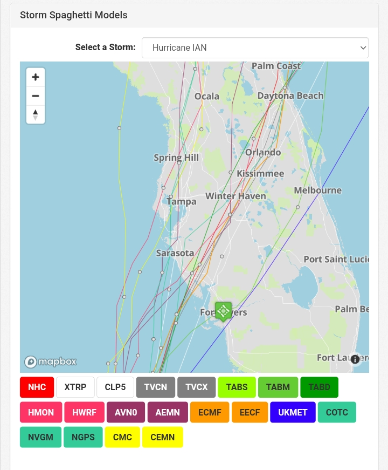Screen dimensions: 388x470
Task: Click the Tampa map label
Action: click(x=182, y=201)
